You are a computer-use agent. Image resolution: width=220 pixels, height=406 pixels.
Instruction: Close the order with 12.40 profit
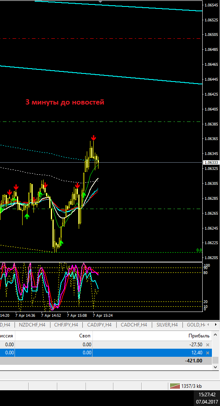tap(207, 353)
